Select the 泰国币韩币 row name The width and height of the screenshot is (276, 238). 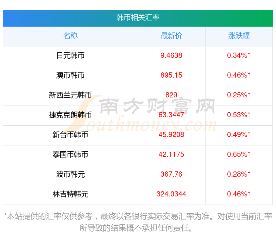70,155
